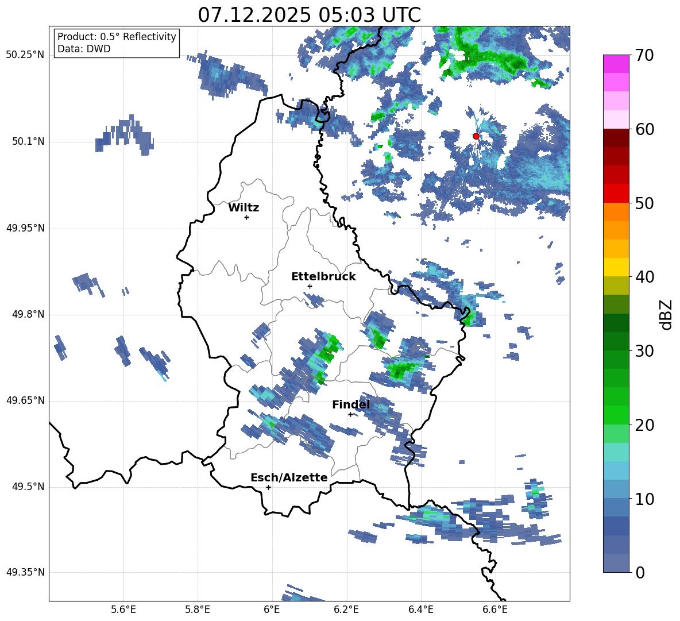Pick the magenta top colorbar segment

(616, 64)
